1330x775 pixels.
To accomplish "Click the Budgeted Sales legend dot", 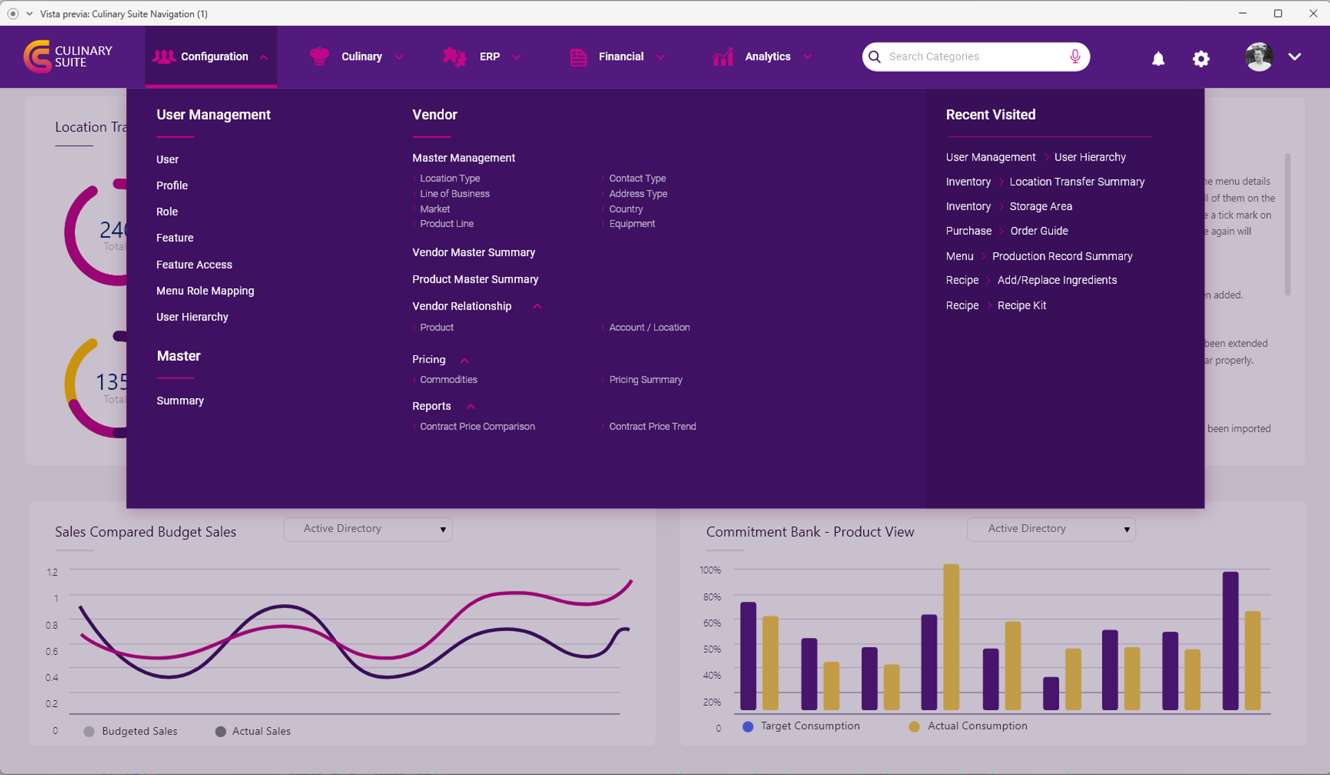I will pos(89,731).
